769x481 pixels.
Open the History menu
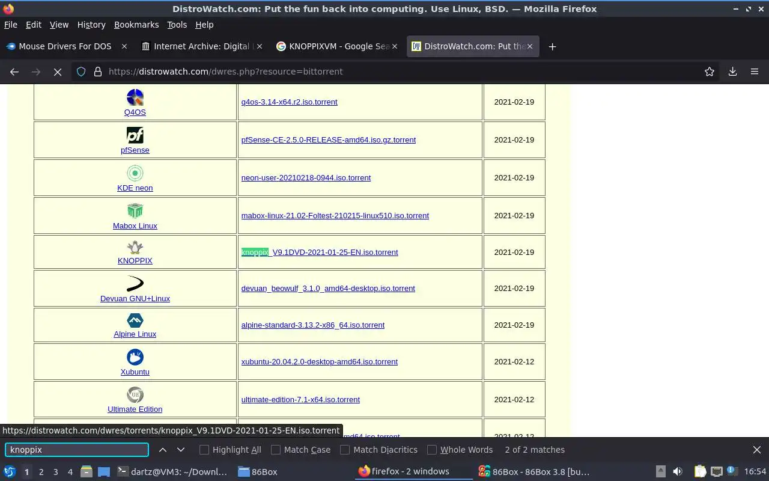(x=91, y=25)
